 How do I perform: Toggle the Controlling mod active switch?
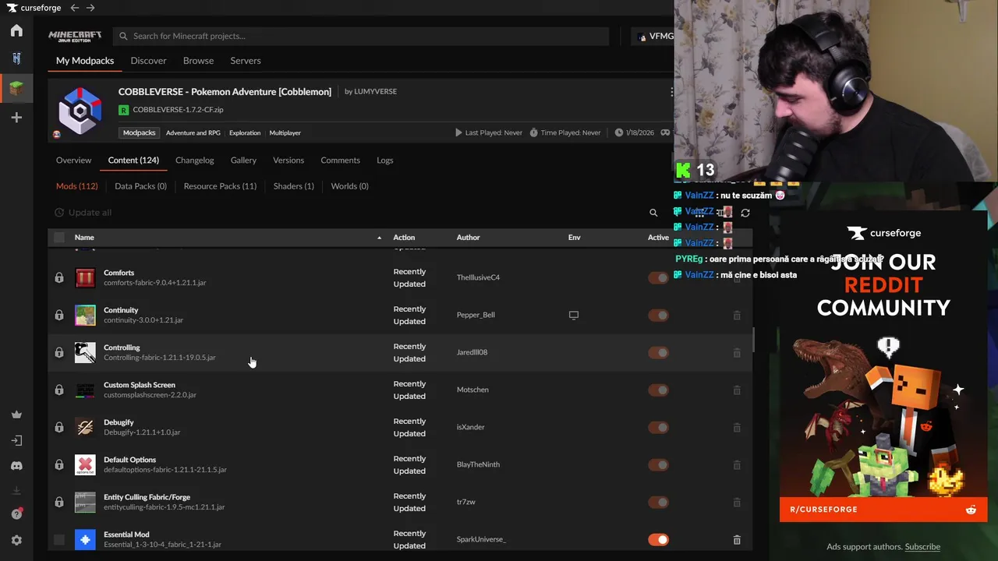658,352
